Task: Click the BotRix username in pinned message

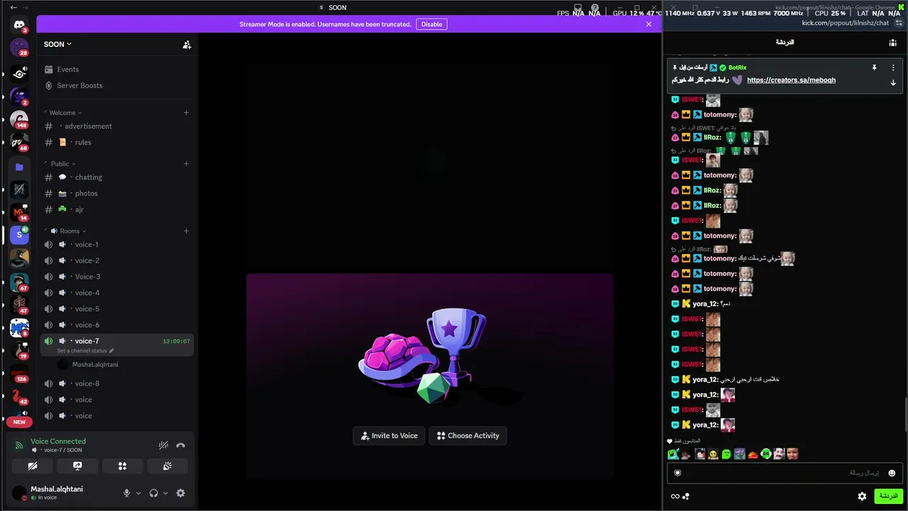Action: click(x=737, y=67)
